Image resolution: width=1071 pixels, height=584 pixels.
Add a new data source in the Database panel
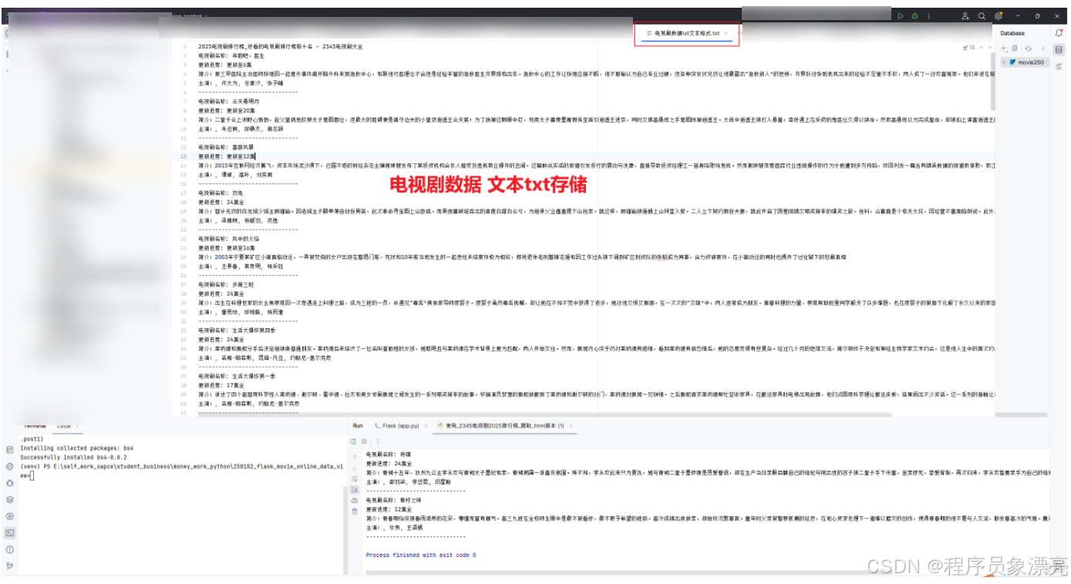[1003, 48]
